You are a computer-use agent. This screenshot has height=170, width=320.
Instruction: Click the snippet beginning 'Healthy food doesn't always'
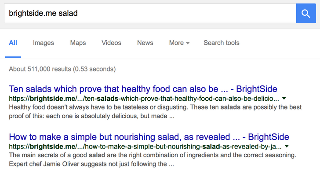155,112
